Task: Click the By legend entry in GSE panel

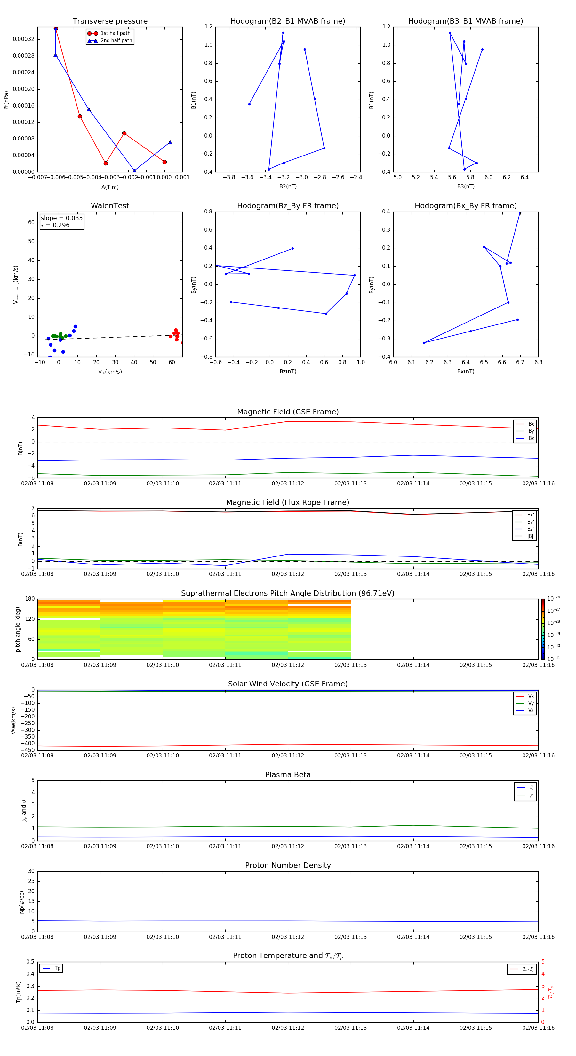Action: [x=525, y=431]
